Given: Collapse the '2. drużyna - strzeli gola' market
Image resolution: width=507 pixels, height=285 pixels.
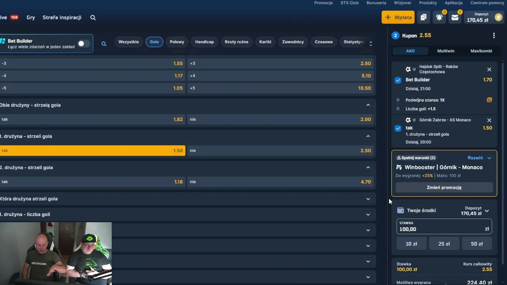Looking at the screenshot, I should (368, 167).
